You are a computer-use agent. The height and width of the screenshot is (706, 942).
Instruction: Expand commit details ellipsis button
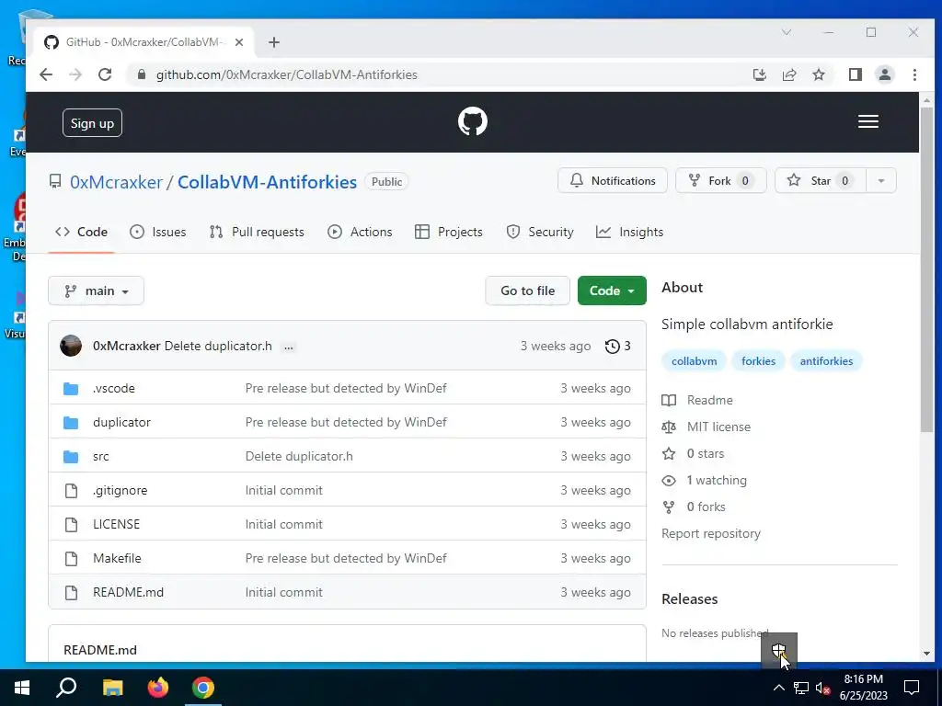289,347
